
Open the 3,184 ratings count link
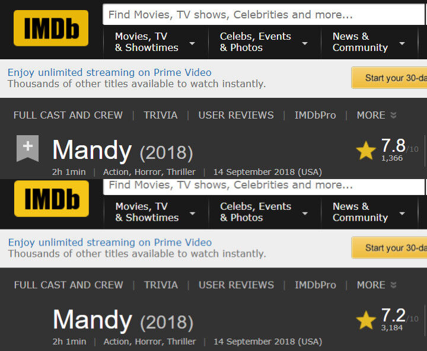coord(392,328)
